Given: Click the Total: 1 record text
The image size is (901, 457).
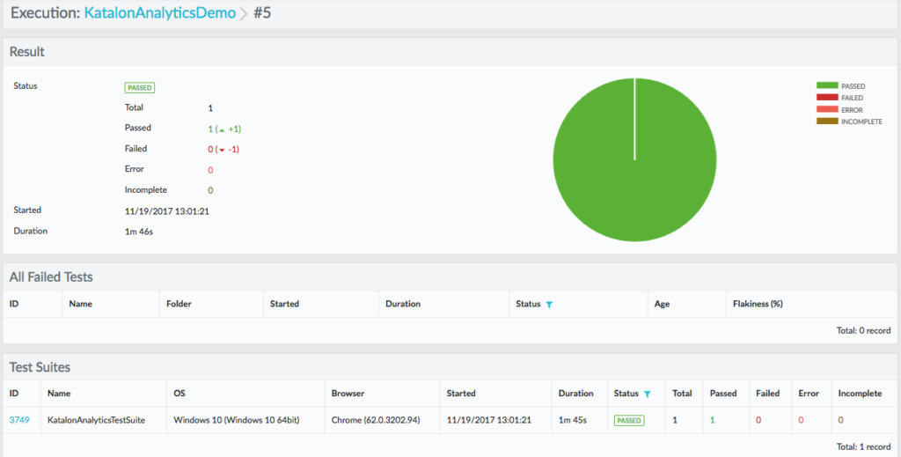Looking at the screenshot, I should tap(864, 446).
